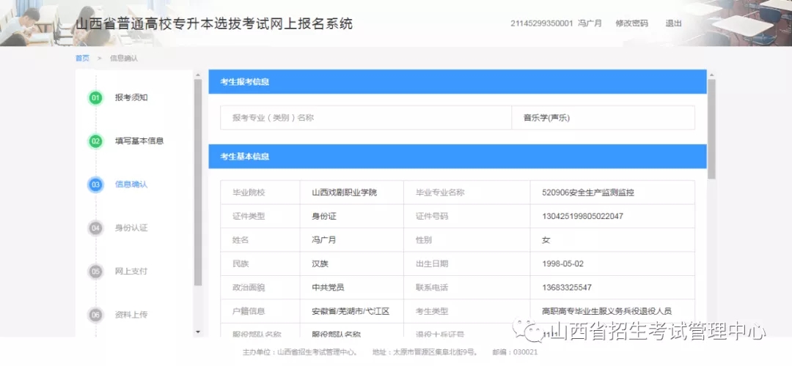Click the 高职高专毕业生服义务兵役退役人员 cell
Viewport: 792px width, 366px height.
coord(606,311)
